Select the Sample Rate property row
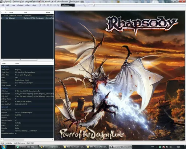This screenshot has height=149, width=186. coord(27,115)
